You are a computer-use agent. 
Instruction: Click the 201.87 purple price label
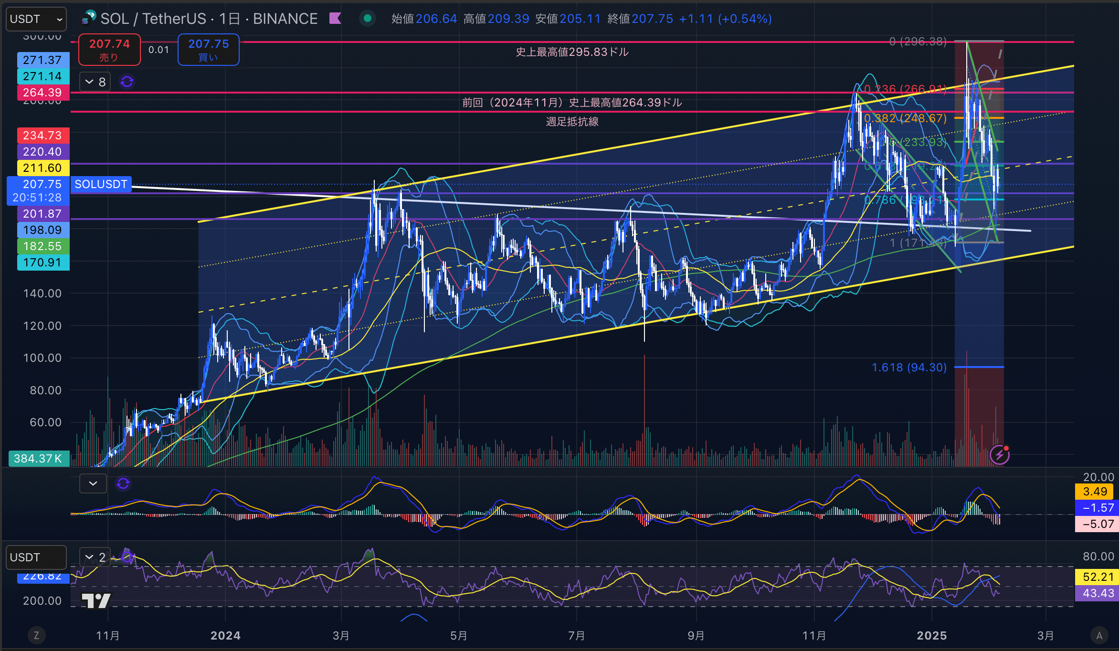tap(43, 214)
